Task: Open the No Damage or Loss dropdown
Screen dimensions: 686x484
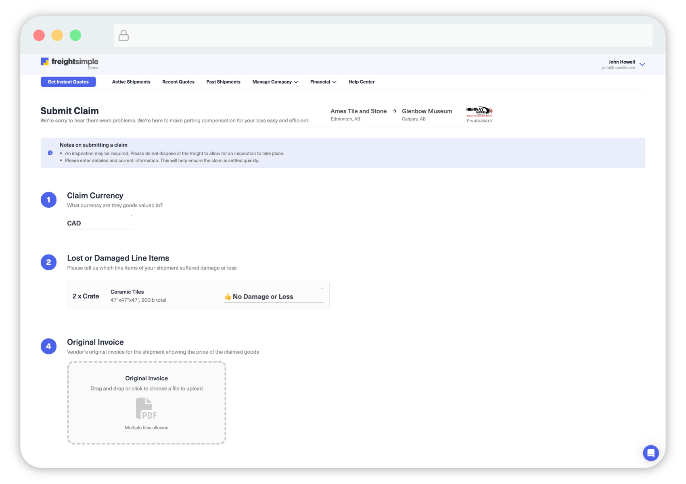Action: [274, 296]
